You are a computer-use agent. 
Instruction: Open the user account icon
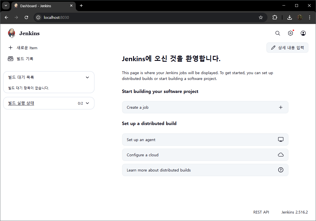point(303,33)
